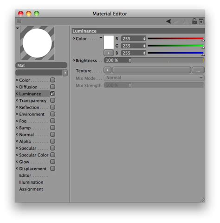
Task: Click the grip dots icon in toolbar
Action: [x=19, y=21]
